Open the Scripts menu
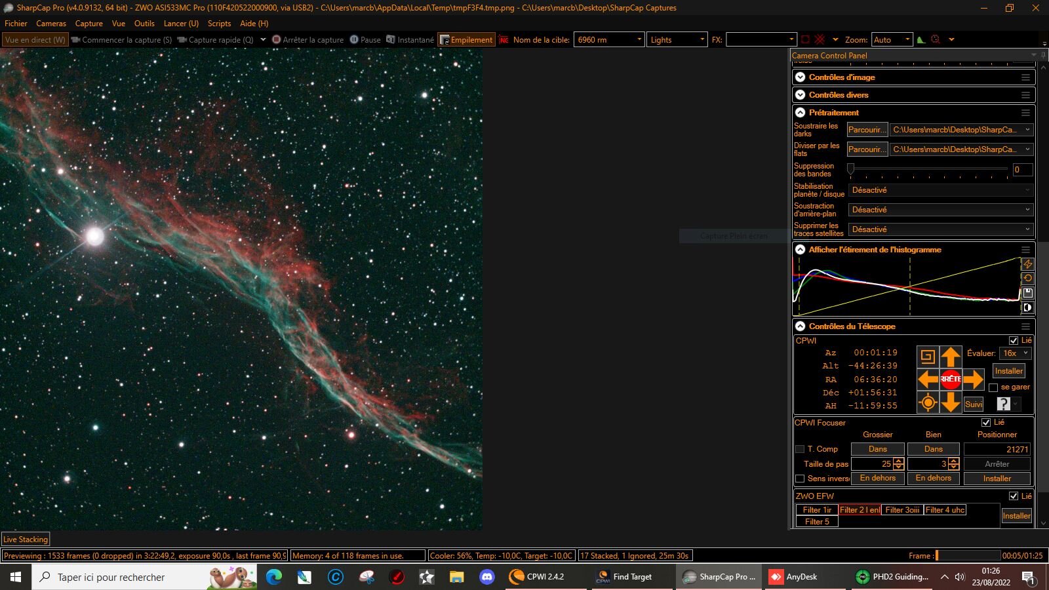This screenshot has height=590, width=1049. point(219,24)
